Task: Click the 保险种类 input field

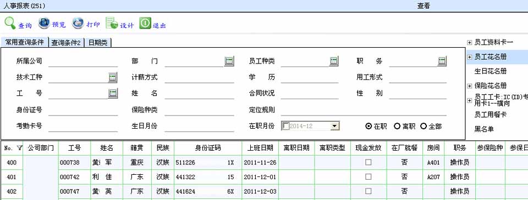Action: pyautogui.click(x=199, y=110)
